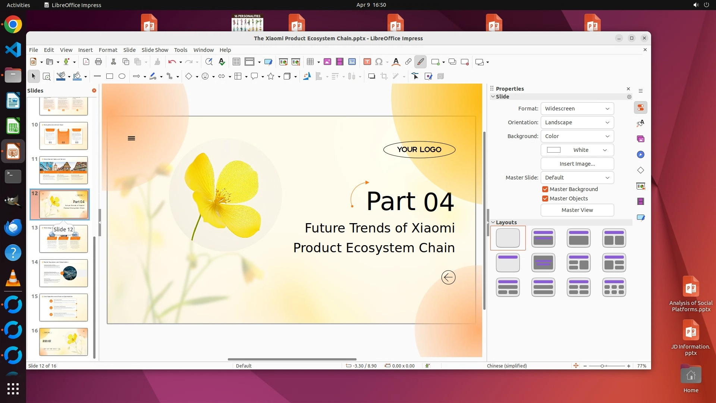Collapse the Layouts section expander

tap(493, 222)
